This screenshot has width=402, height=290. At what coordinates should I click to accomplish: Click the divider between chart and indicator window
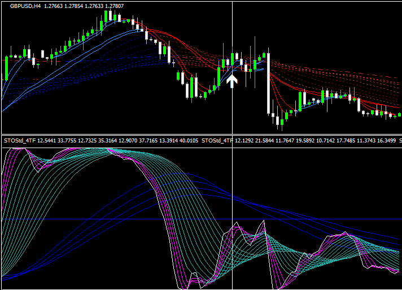point(201,133)
